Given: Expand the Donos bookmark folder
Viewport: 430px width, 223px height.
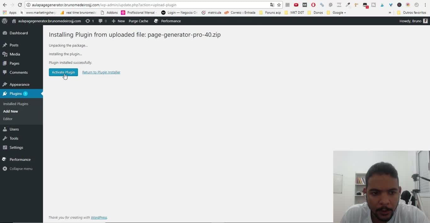Looking at the screenshot, I should tap(315, 13).
